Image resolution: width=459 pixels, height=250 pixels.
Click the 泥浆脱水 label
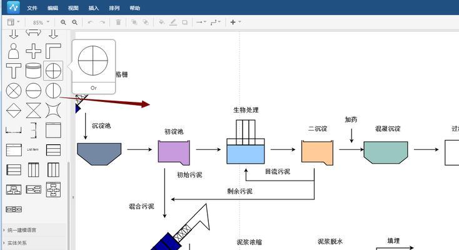click(330, 241)
